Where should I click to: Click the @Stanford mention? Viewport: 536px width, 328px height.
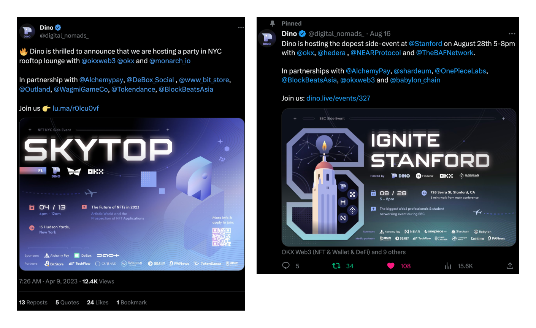(x=425, y=44)
